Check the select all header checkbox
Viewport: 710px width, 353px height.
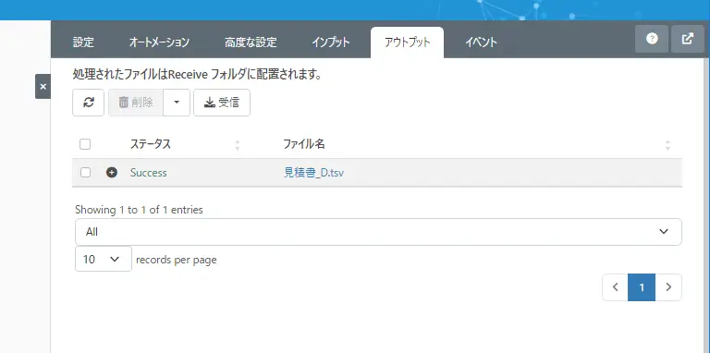[x=85, y=144]
